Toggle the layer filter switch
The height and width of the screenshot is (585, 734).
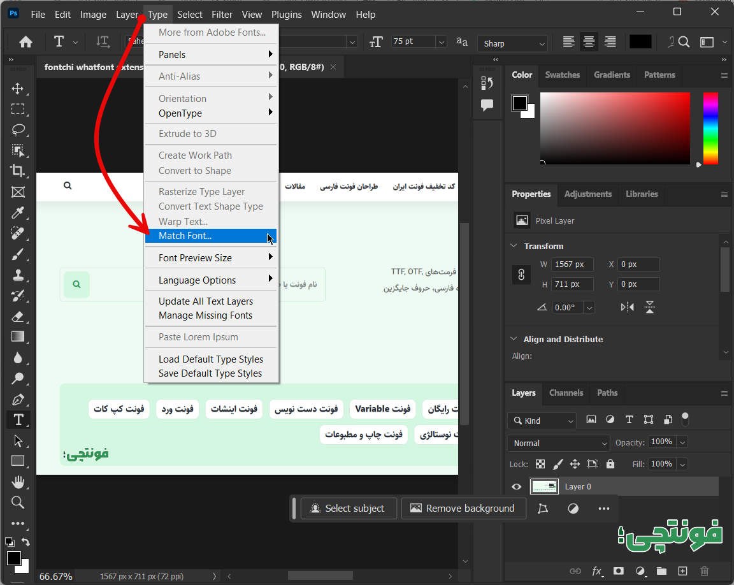[685, 419]
